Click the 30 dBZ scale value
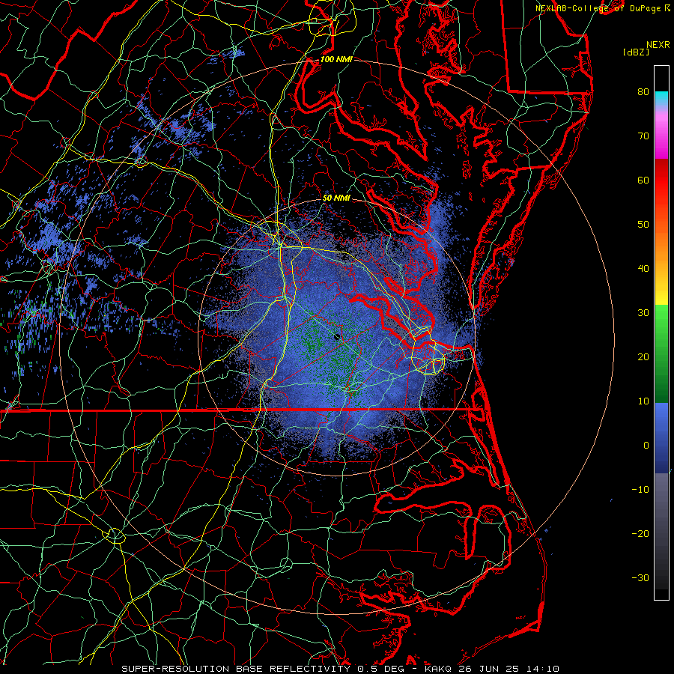Screen dimensions: 674x674 click(643, 313)
